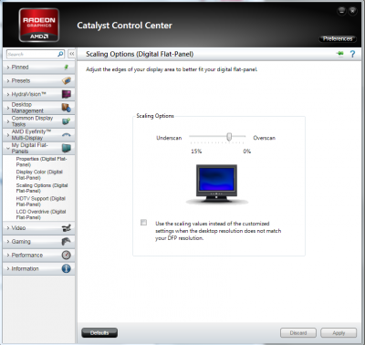Click the Performance gauge icon

tap(67, 255)
